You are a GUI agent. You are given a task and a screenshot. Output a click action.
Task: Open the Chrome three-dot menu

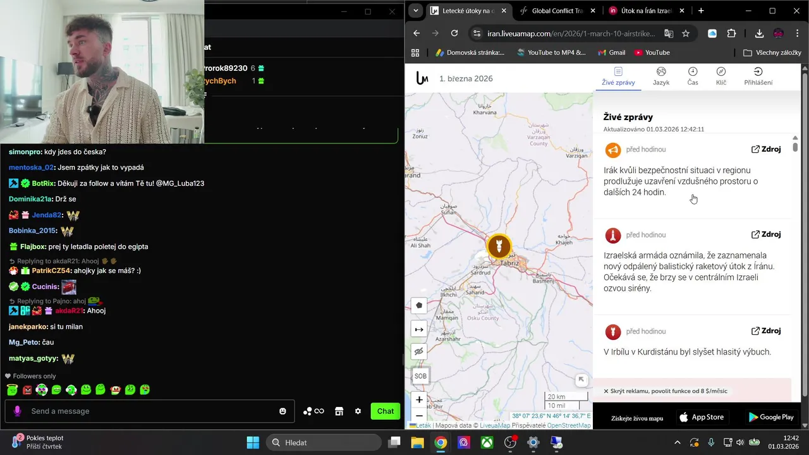click(796, 33)
